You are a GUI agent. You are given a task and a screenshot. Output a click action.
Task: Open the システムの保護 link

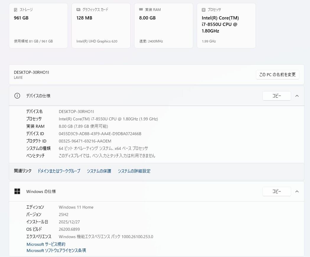pos(99,171)
